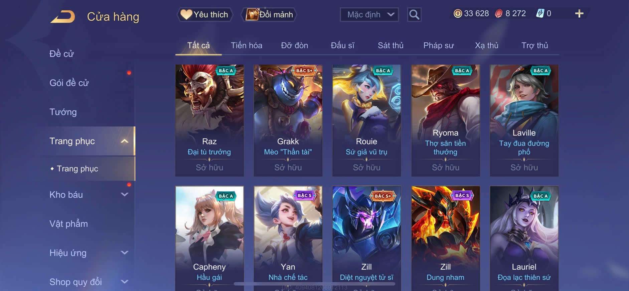Screen dimensions: 629x291
Task: Expand the Hiệu ứng sidebar section
Action: coord(124,253)
